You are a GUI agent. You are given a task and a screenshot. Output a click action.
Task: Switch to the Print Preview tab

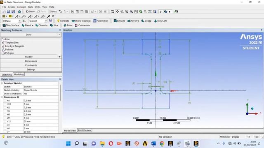coord(85,130)
